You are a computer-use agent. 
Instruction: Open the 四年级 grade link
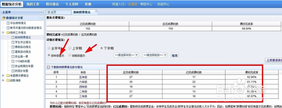pyautogui.click(x=83, y=87)
